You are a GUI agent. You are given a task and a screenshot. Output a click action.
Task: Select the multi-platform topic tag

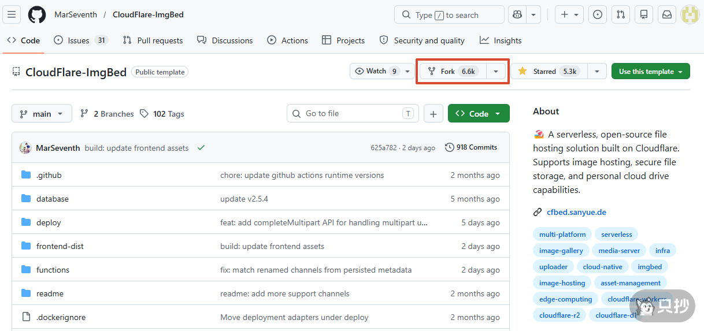pos(562,235)
